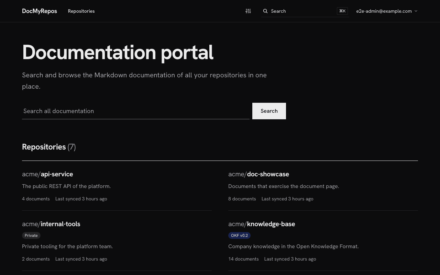Viewport: 440px width, 275px height.
Task: Click '8 documents' under doc-showcase
Action: pyautogui.click(x=242, y=199)
